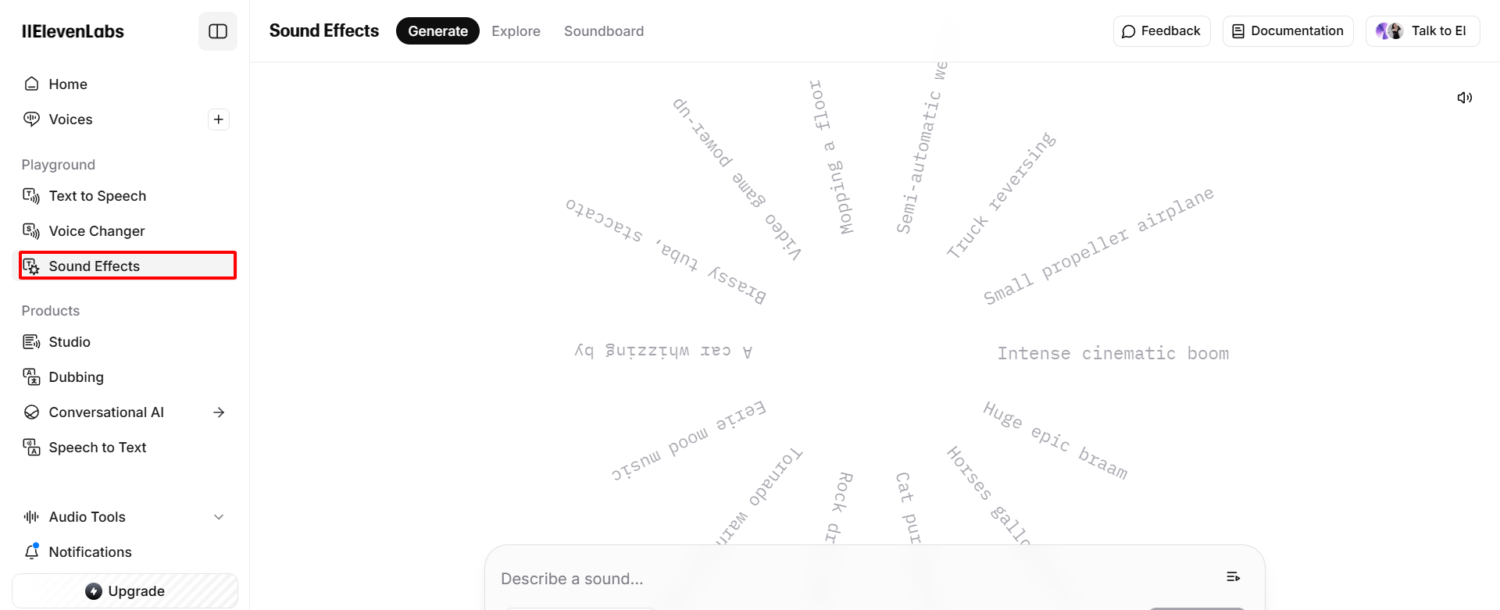Screen dimensions: 1500x610
Task: Click the Feedback button
Action: 1161,31
